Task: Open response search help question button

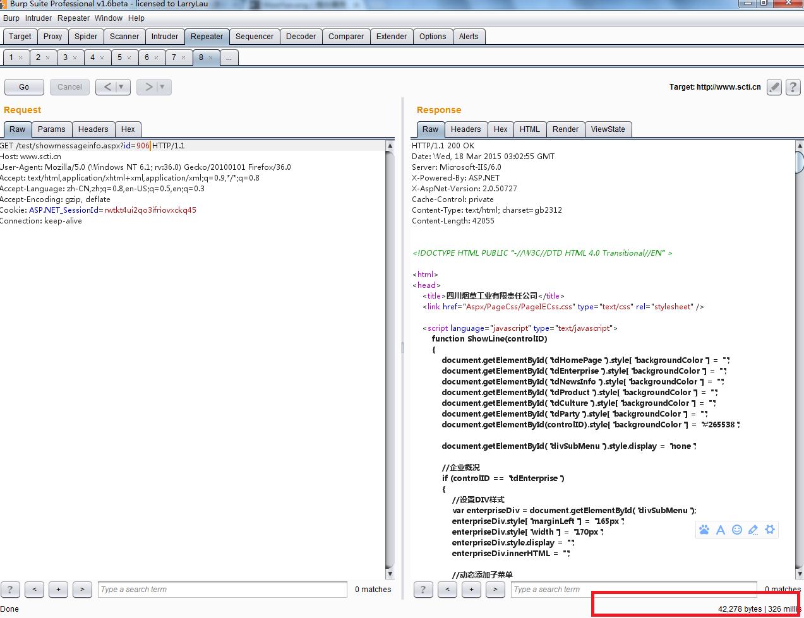Action: (x=423, y=590)
